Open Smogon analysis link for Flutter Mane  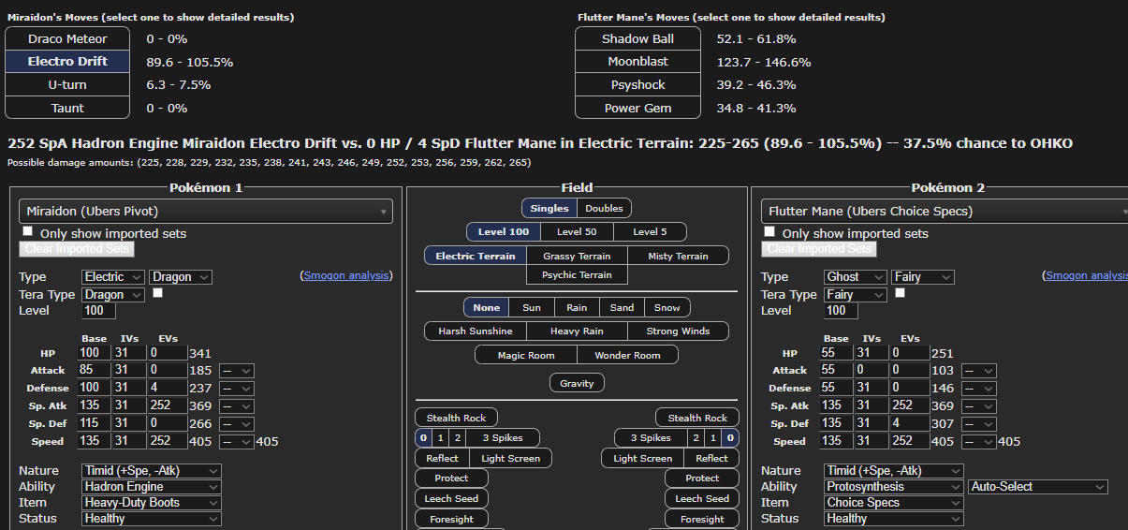[x=1087, y=275]
